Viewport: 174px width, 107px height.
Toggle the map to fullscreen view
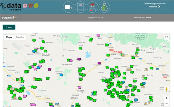166,37
